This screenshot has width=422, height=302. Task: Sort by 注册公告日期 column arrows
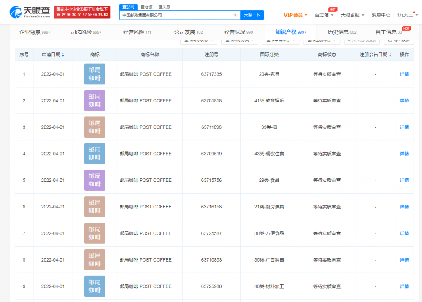tap(390, 55)
